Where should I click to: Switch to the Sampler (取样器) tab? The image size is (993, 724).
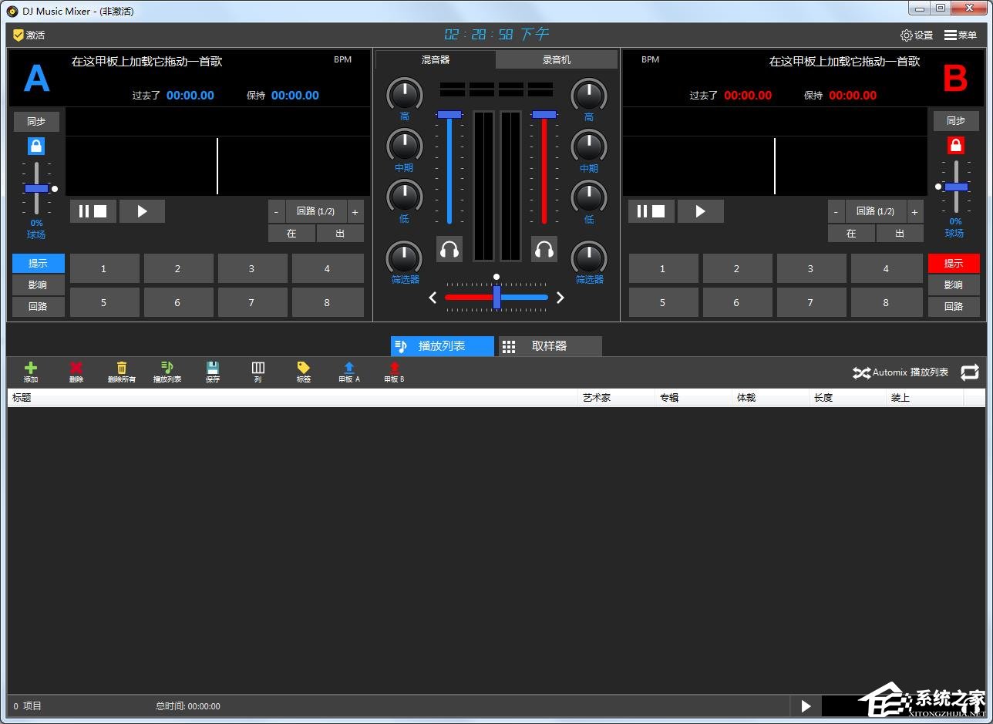click(550, 346)
